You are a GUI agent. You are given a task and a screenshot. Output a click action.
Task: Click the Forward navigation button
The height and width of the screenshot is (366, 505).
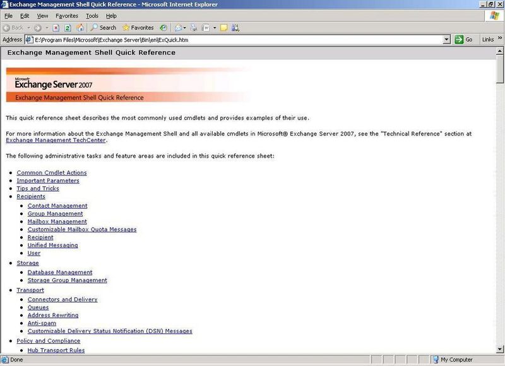click(x=38, y=28)
